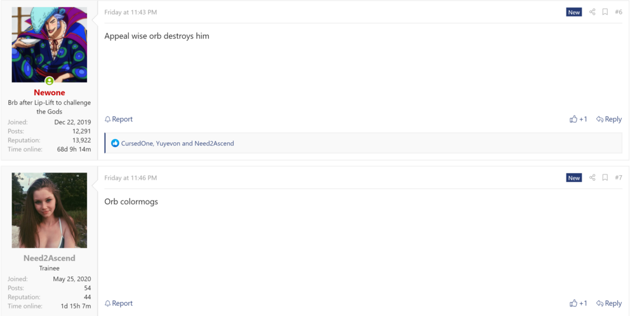This screenshot has height=316, width=635.
Task: Like Need2Ascend's post with +1
Action: coord(578,303)
